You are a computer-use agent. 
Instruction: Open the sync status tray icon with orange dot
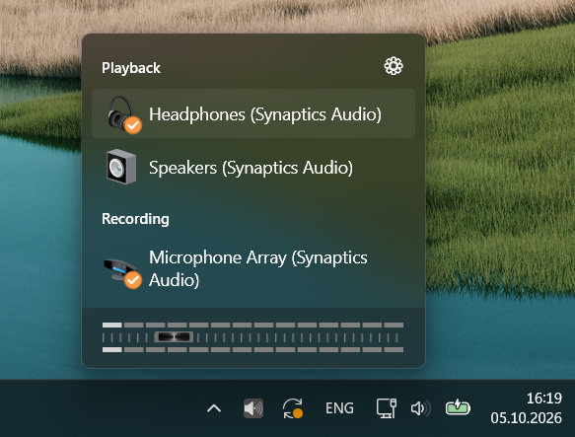pyautogui.click(x=293, y=408)
